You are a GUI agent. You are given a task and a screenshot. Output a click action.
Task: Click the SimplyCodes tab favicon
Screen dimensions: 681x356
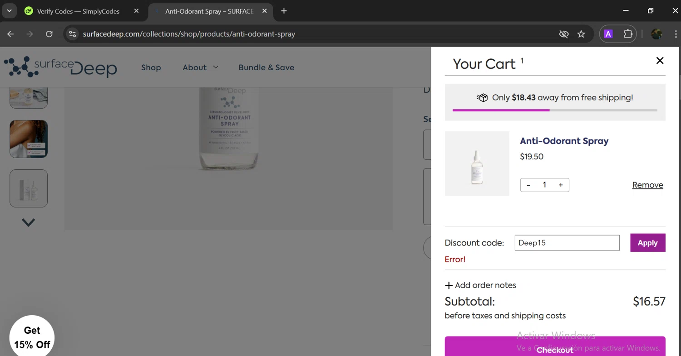point(29,11)
